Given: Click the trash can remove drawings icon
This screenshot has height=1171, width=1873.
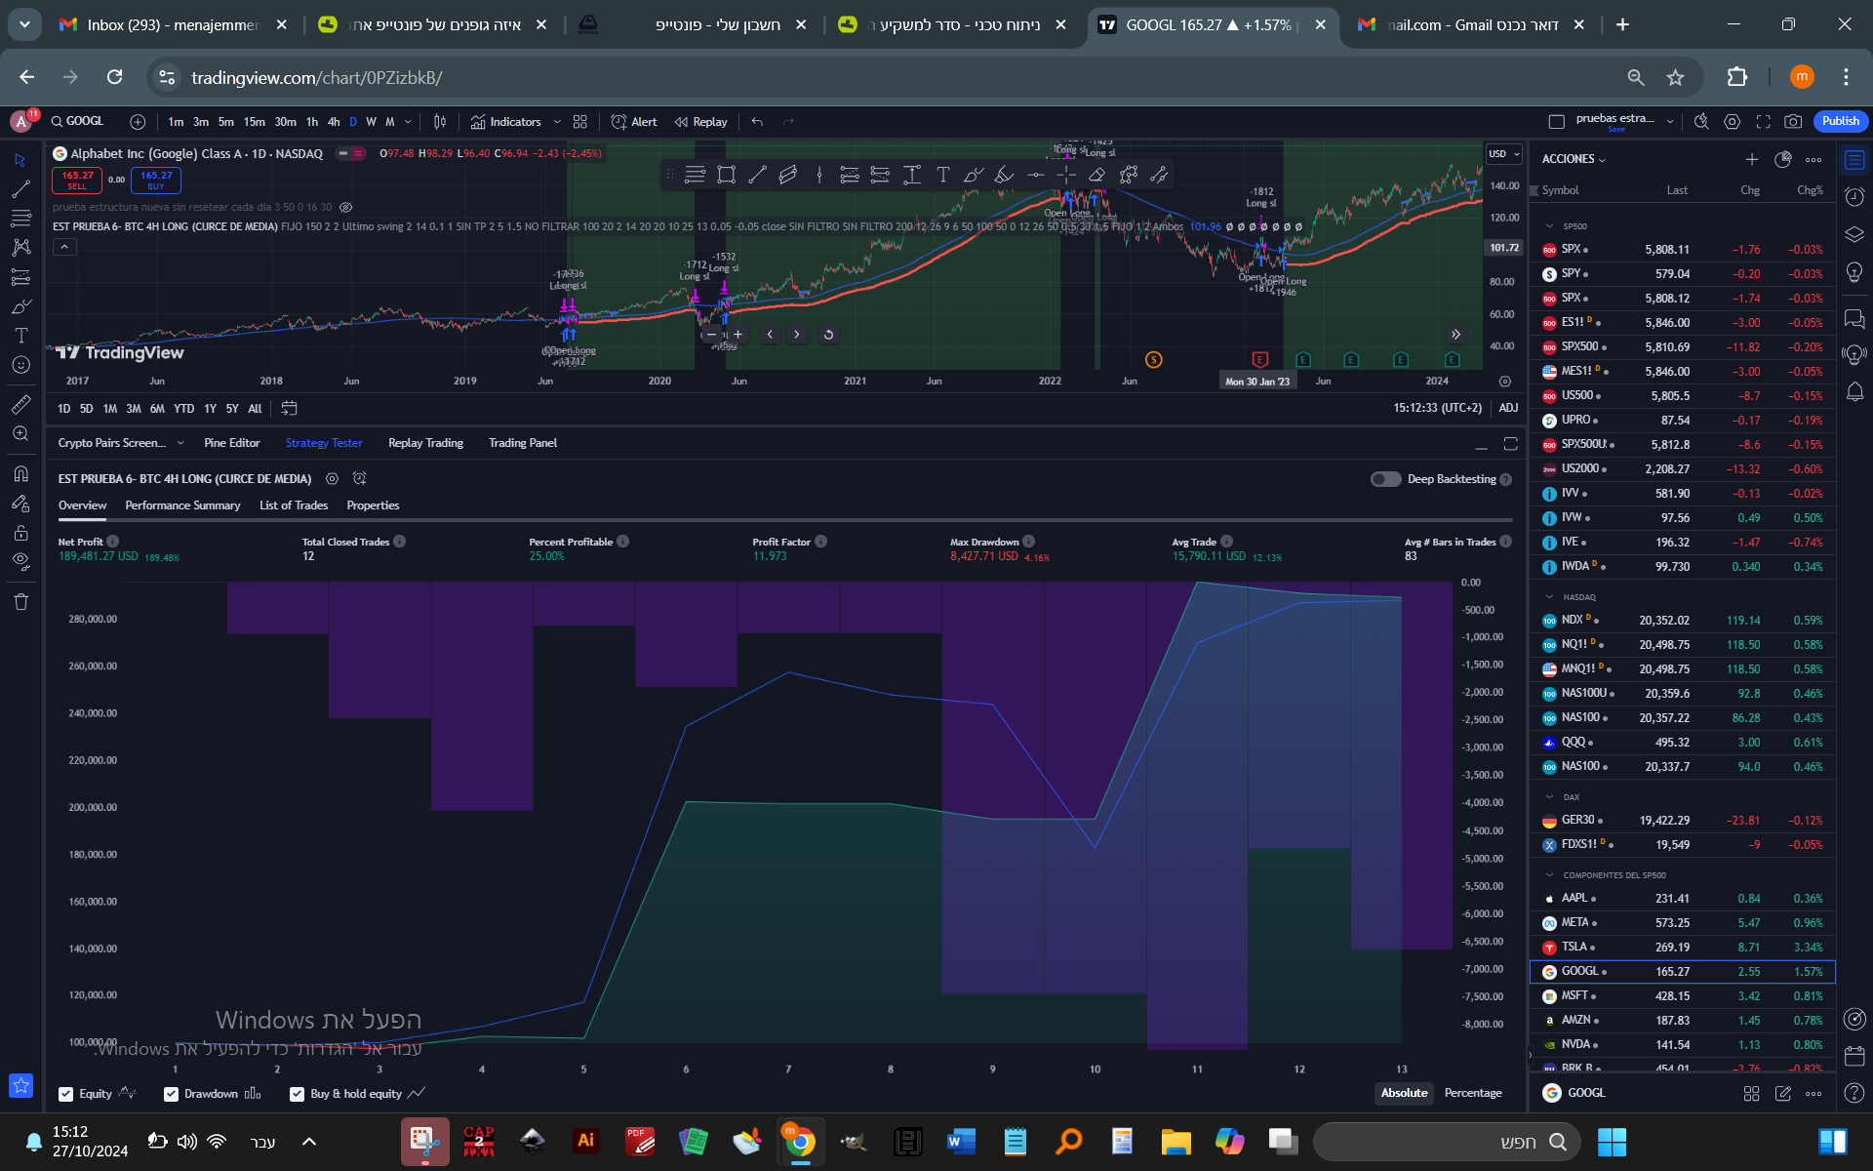Looking at the screenshot, I should coord(20,601).
